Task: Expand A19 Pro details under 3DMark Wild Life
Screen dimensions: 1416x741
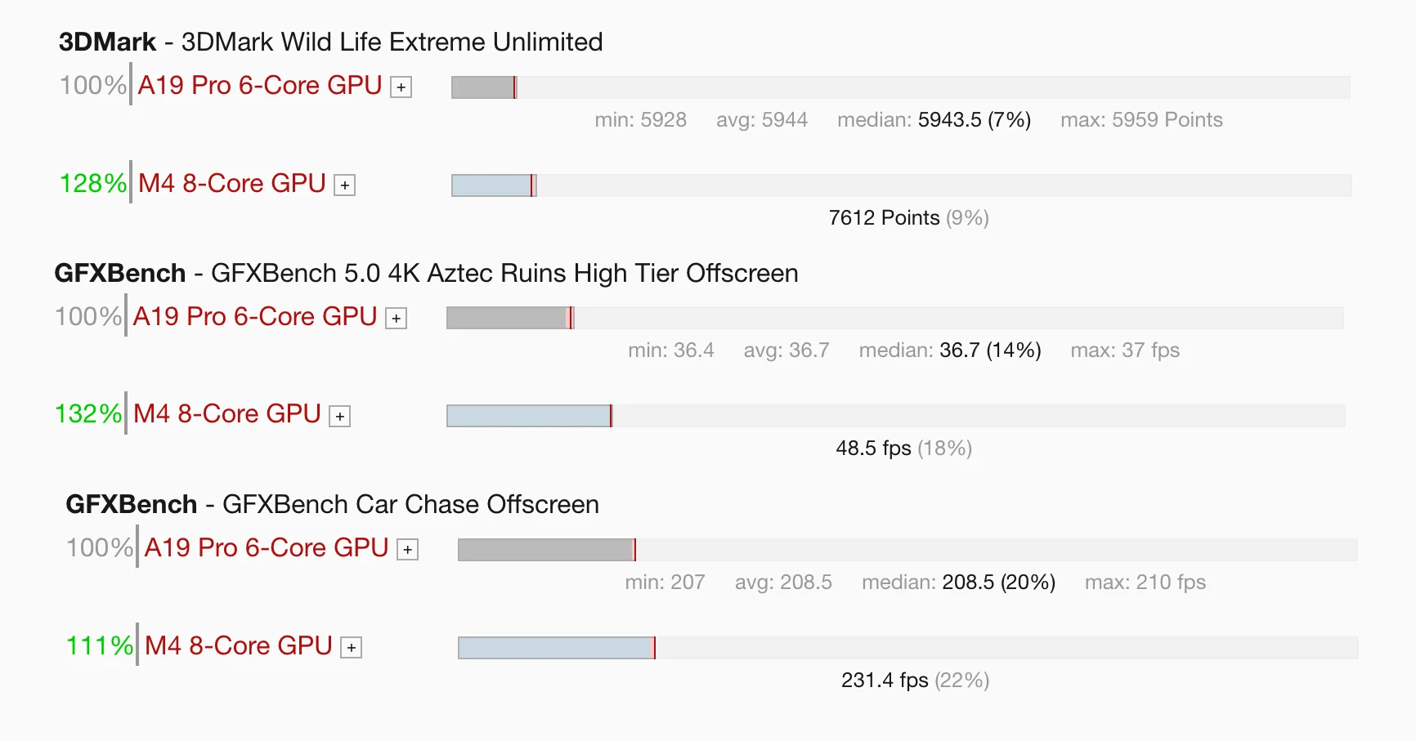Action: [401, 87]
